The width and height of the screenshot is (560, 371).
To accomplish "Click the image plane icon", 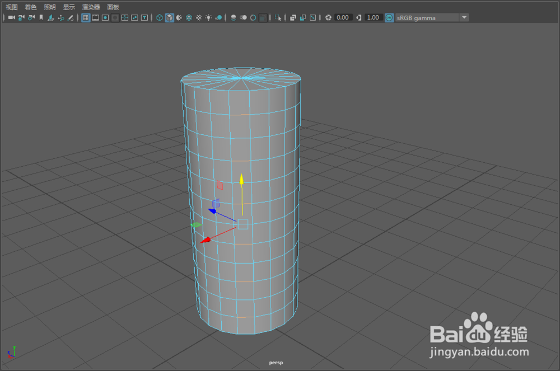I will point(51,17).
